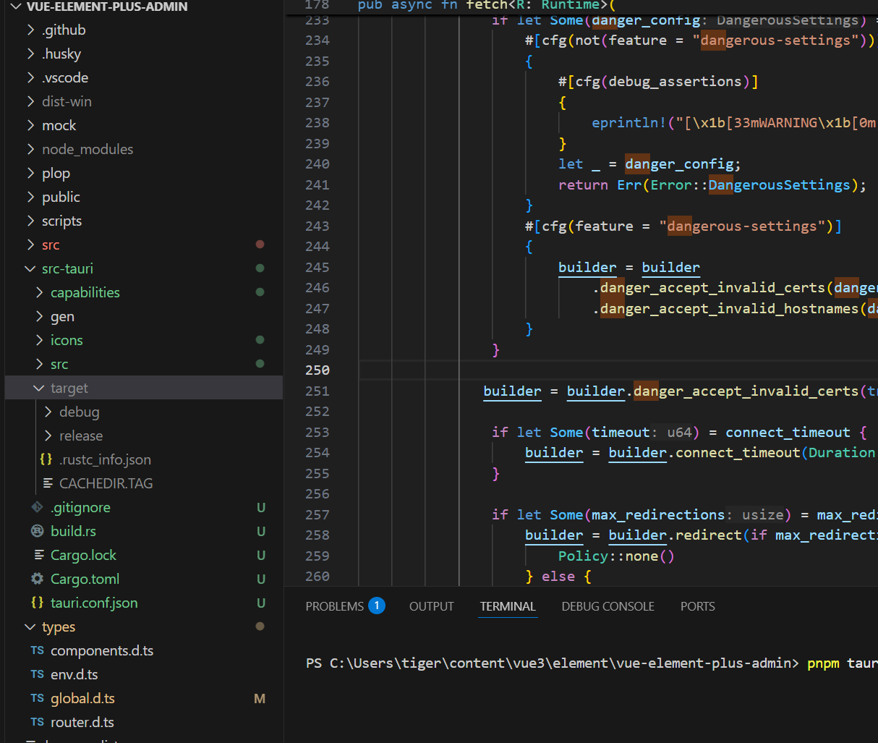Click the CACHEDIR.TAG file icon

pyautogui.click(x=48, y=483)
